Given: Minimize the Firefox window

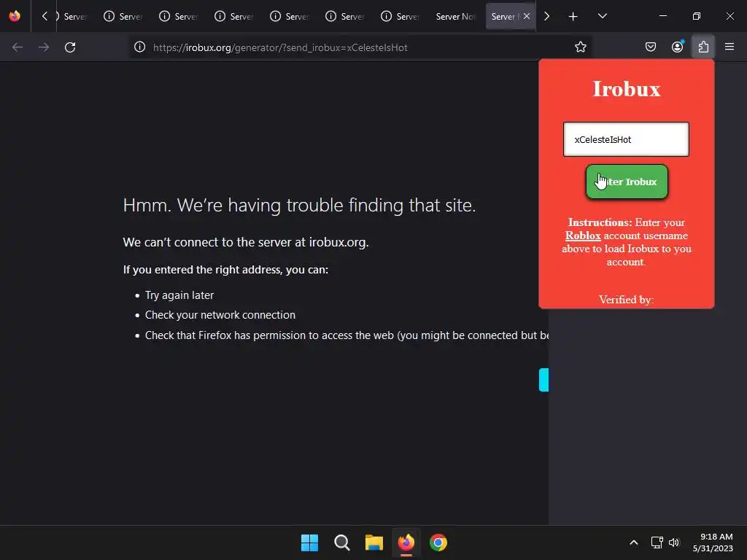Looking at the screenshot, I should pos(662,16).
